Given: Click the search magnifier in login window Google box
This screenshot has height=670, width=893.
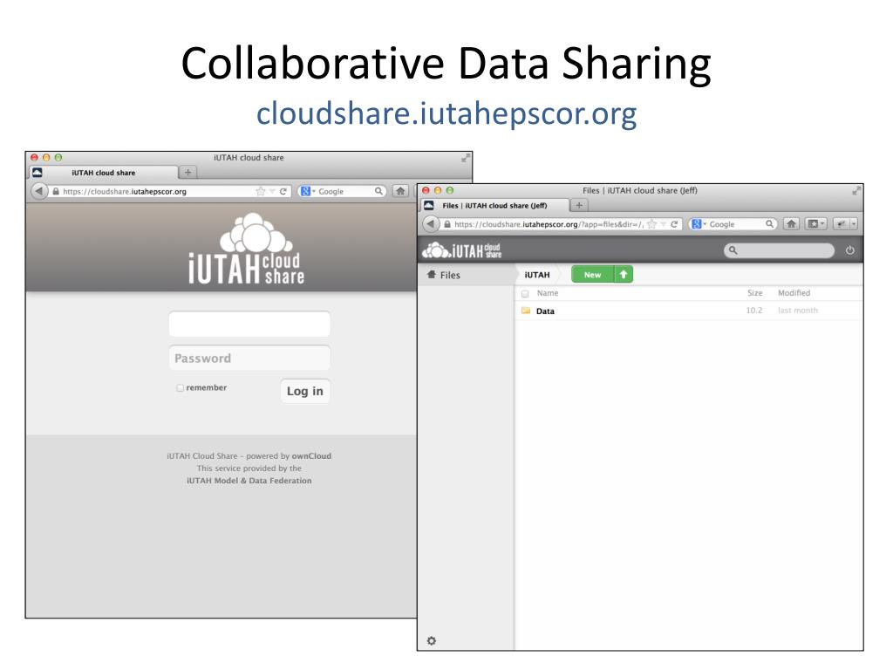Looking at the screenshot, I should tap(378, 191).
